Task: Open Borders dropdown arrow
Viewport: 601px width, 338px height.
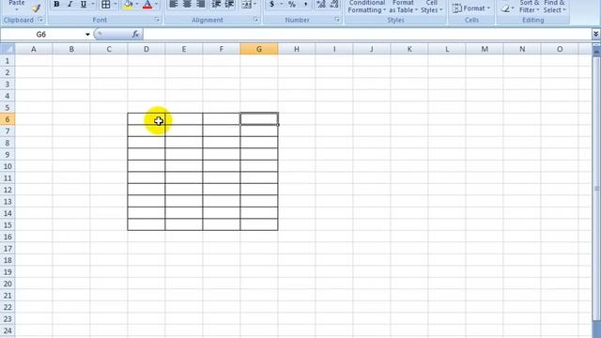Action: (x=116, y=4)
